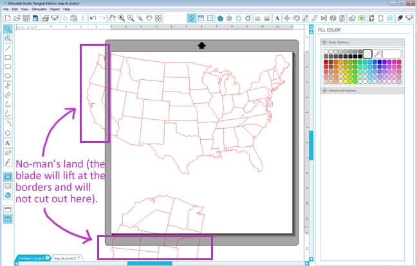417x266 pixels.
Task: Open the Help menu
Action: pyautogui.click(x=66, y=9)
